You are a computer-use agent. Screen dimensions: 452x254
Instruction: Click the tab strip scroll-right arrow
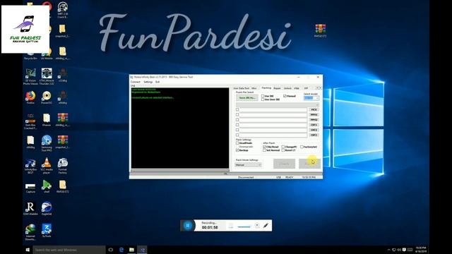(320, 87)
